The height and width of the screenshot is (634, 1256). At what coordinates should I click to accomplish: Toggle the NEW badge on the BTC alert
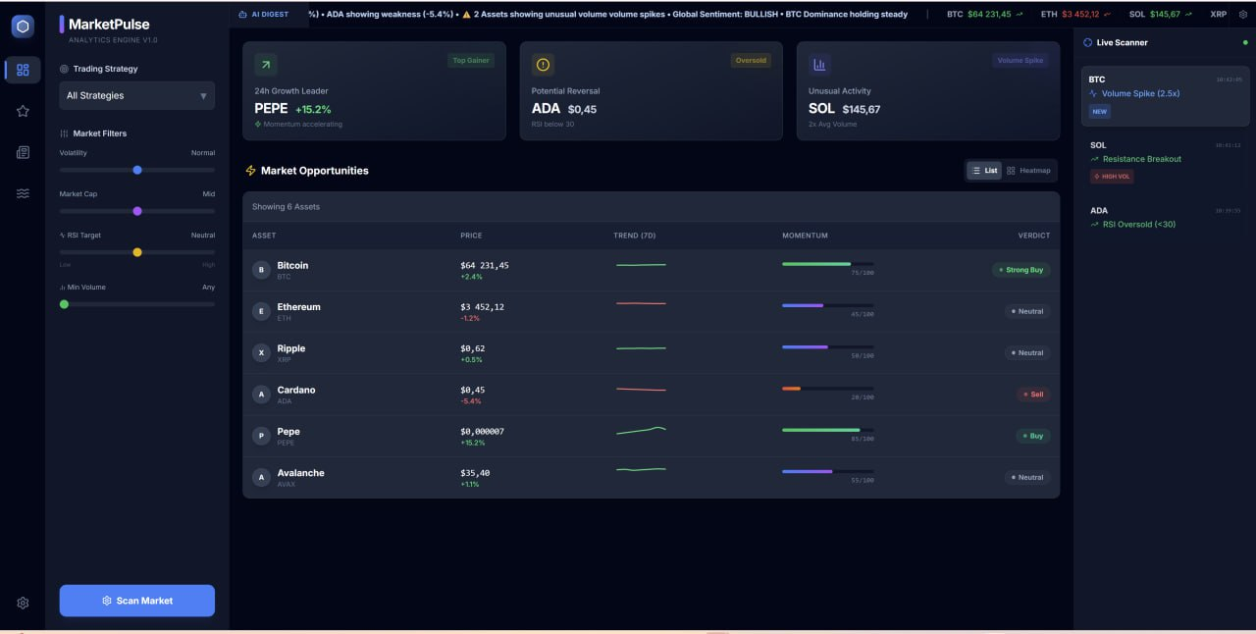[x=1099, y=111]
